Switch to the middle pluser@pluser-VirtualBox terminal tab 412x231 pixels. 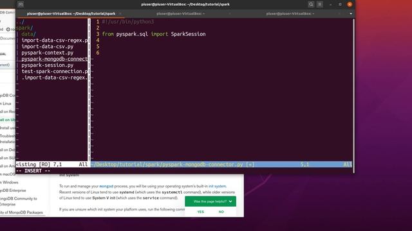[x=180, y=13]
